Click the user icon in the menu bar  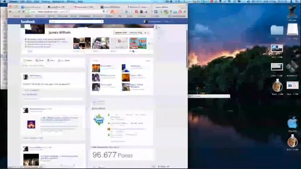[x=292, y=1]
